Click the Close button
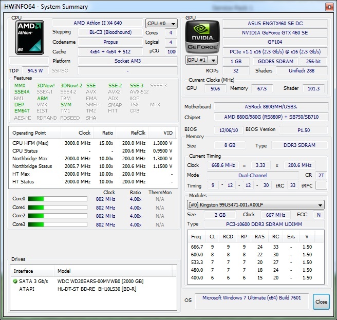 coord(321,302)
